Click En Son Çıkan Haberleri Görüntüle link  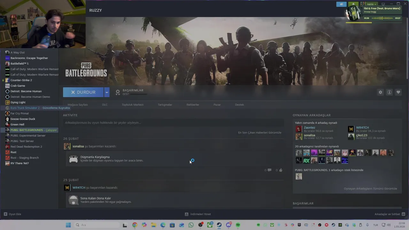(259, 133)
